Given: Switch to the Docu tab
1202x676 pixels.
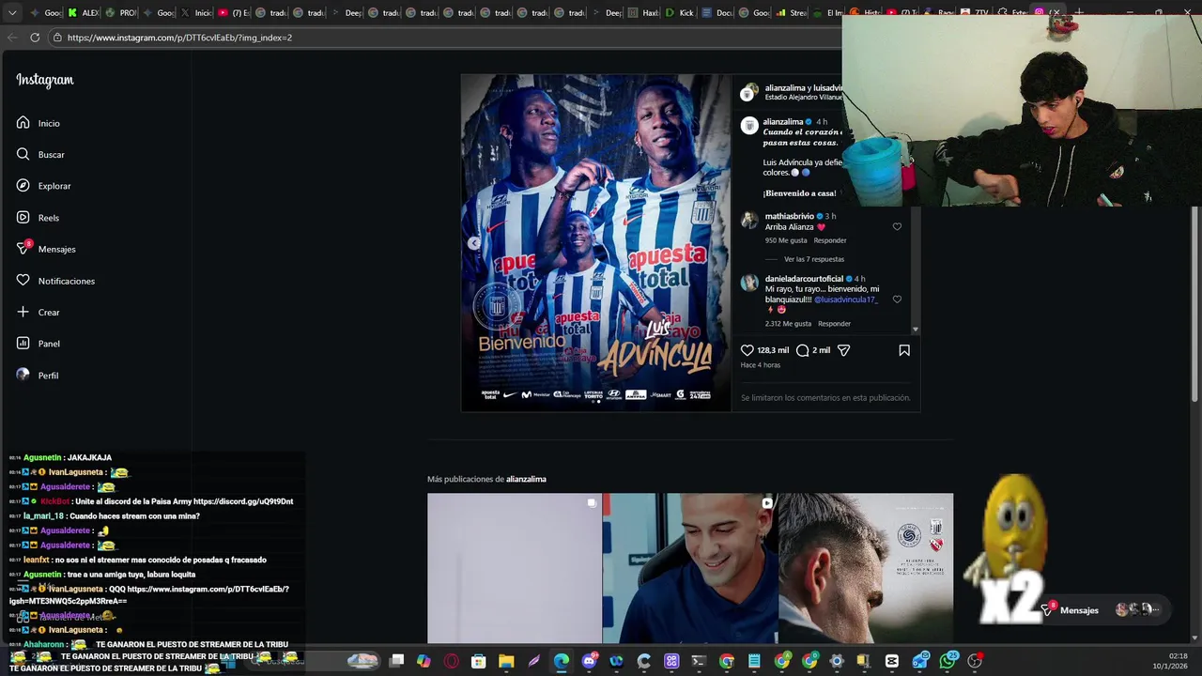Looking at the screenshot, I should pos(717,13).
